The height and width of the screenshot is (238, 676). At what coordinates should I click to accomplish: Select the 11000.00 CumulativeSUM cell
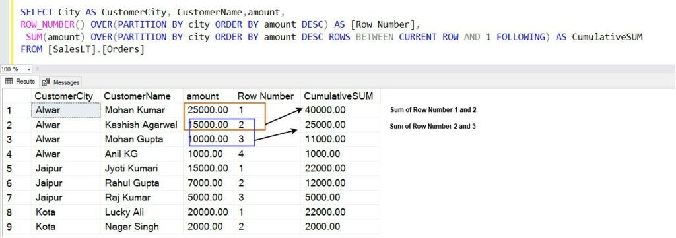(x=340, y=140)
